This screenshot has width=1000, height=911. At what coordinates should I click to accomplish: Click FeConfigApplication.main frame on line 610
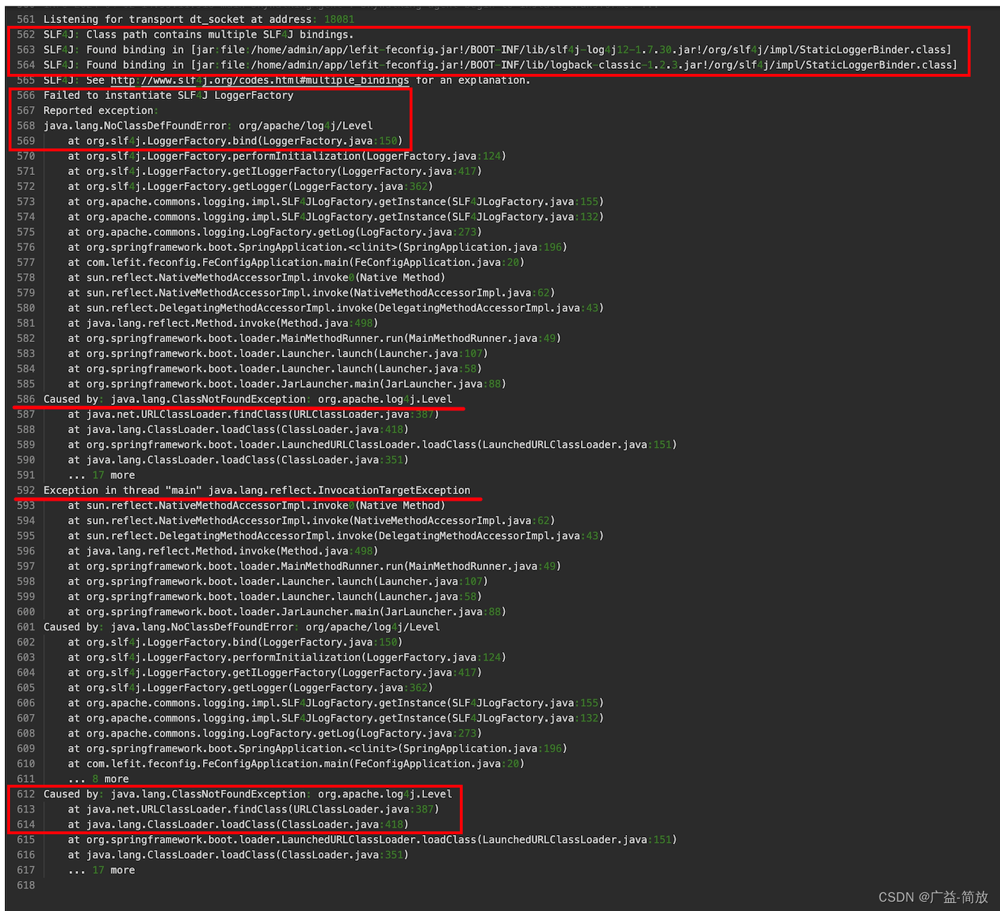(x=296, y=764)
